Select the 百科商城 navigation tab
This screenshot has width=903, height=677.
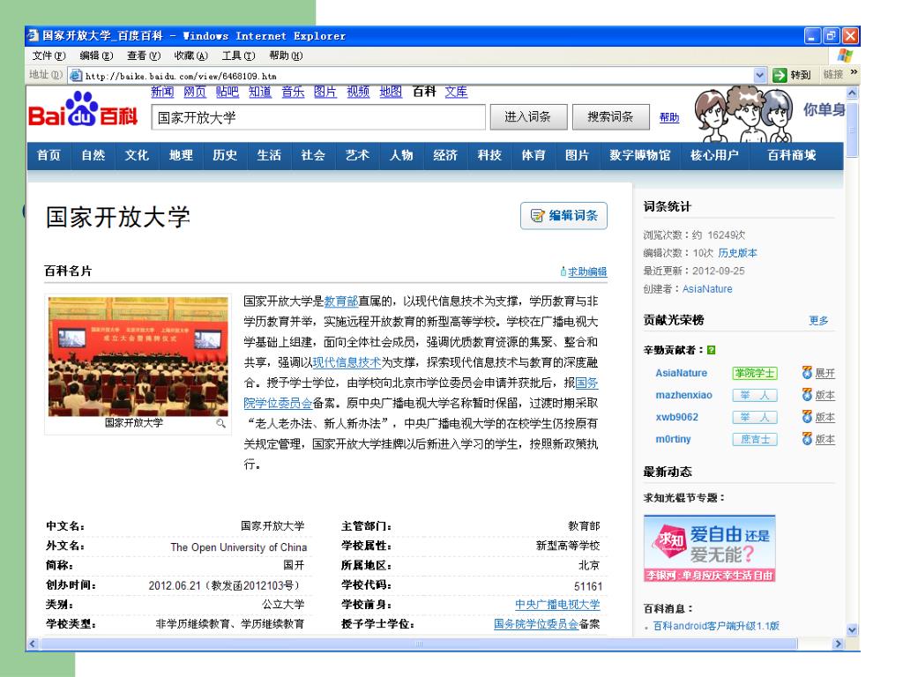pyautogui.click(x=792, y=155)
